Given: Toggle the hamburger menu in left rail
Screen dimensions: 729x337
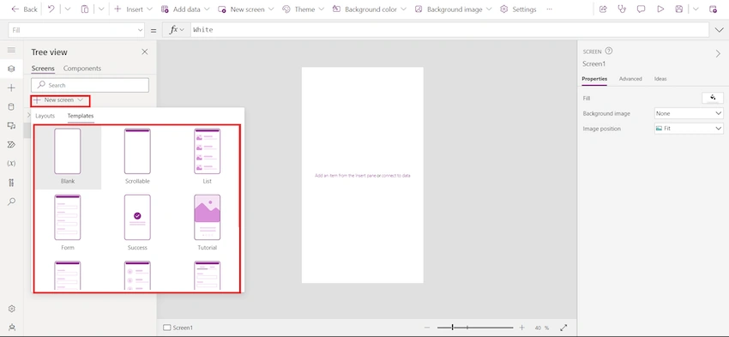Looking at the screenshot, I should pyautogui.click(x=12, y=51).
